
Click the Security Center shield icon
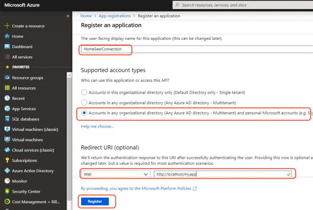pyautogui.click(x=7, y=191)
